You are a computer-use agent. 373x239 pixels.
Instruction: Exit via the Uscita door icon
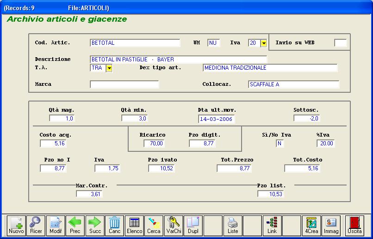(x=354, y=226)
